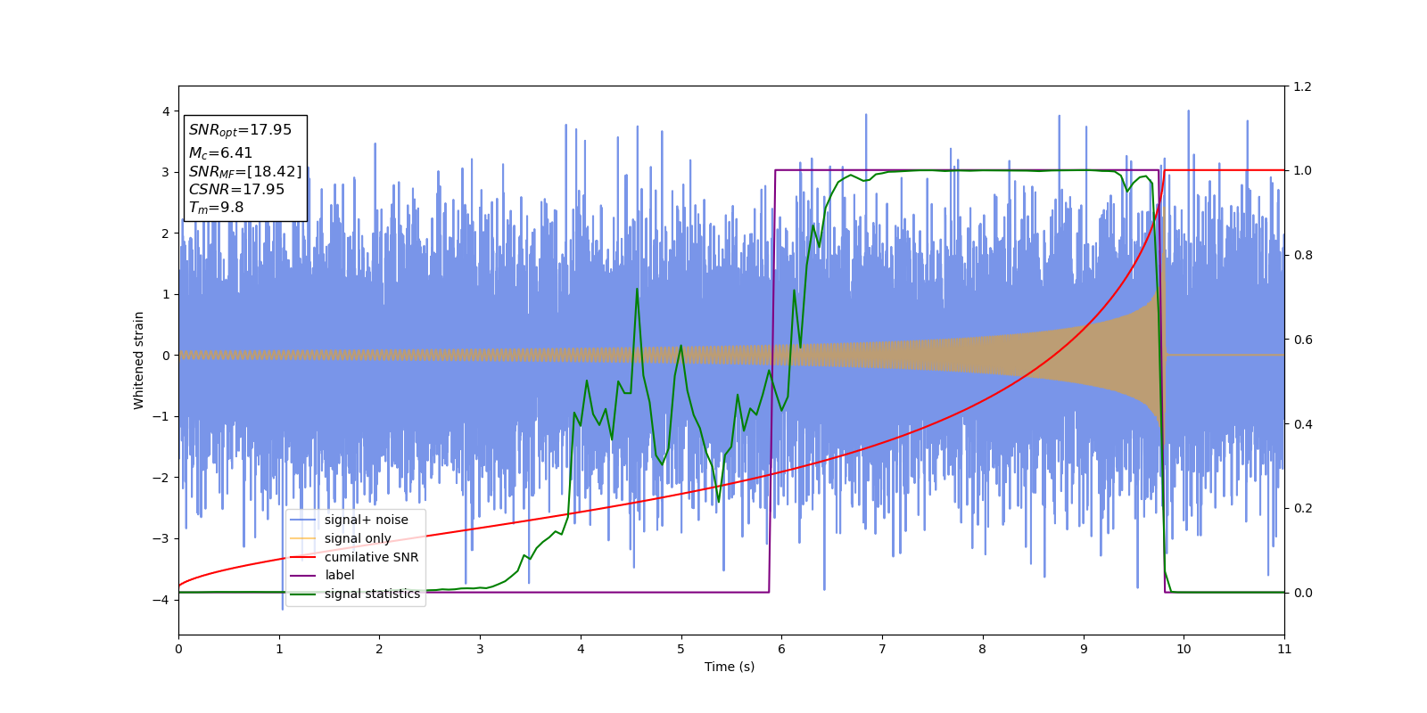Click x-axis tick label 0
This screenshot has height=713, width=1427.
tap(178, 649)
